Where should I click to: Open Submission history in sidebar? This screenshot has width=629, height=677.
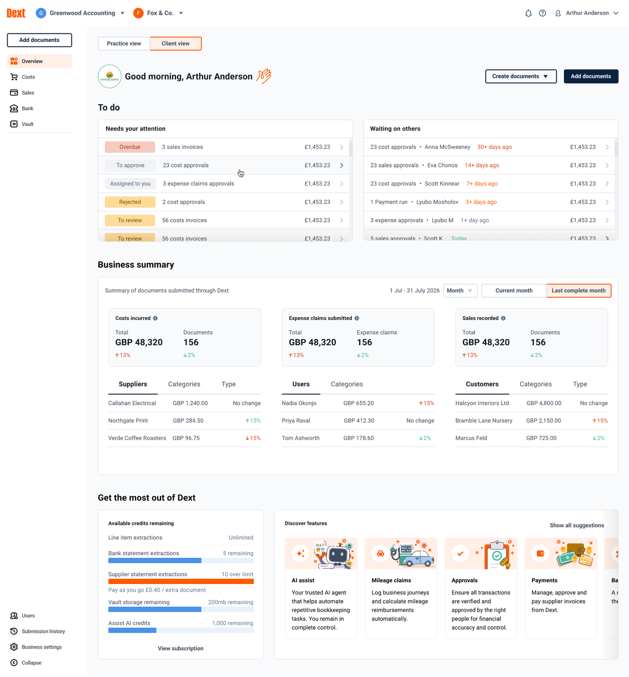point(40,631)
